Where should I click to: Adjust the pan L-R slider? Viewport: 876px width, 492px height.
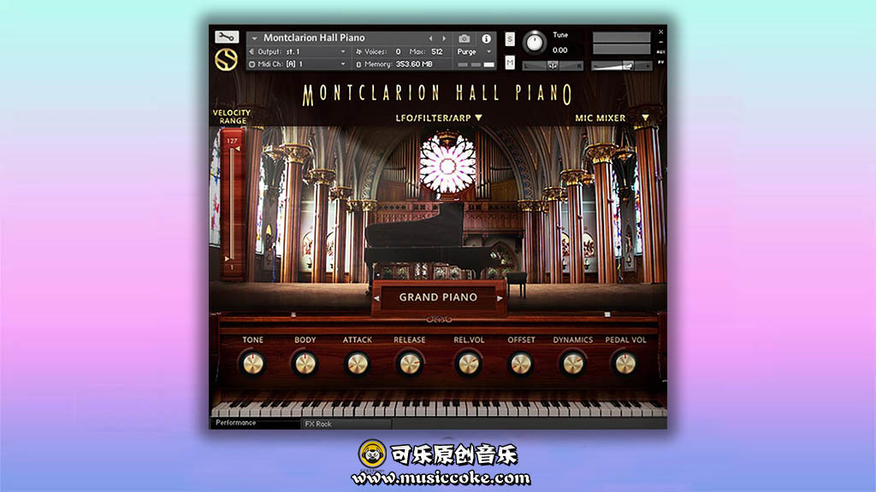(x=553, y=66)
